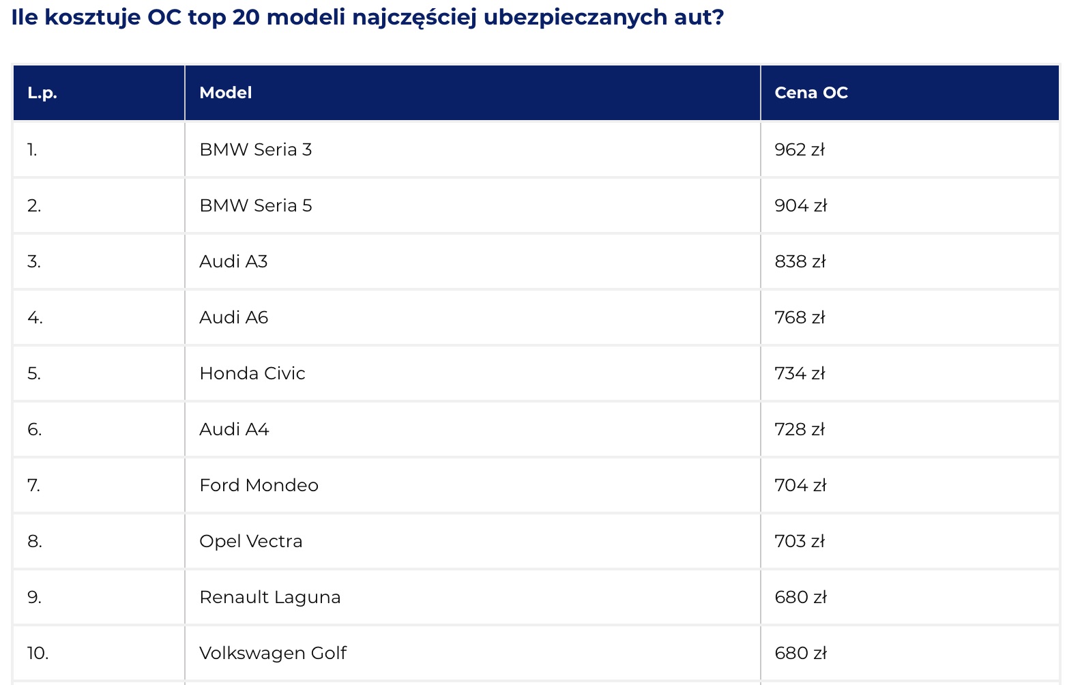Click the Audi A3 row
Screen dimensions: 1067x685
coord(536,261)
